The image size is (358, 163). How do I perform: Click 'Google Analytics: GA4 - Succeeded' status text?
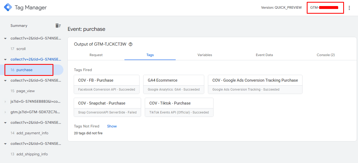[174, 90]
